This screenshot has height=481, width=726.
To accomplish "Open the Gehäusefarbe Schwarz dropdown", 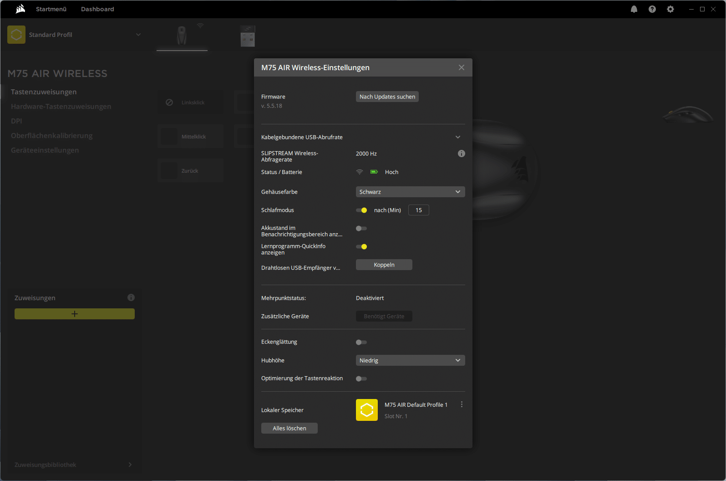I will pyautogui.click(x=410, y=192).
